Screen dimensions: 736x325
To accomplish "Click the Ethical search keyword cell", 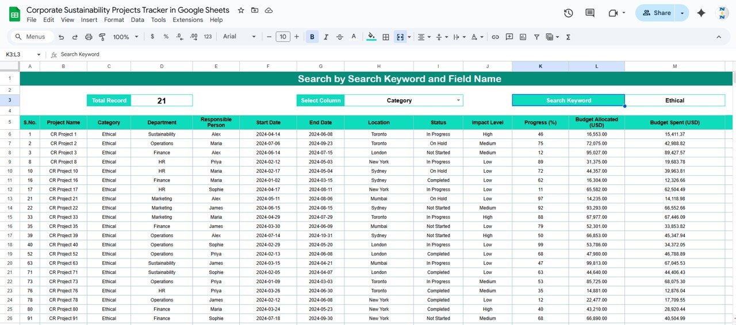I will click(674, 100).
